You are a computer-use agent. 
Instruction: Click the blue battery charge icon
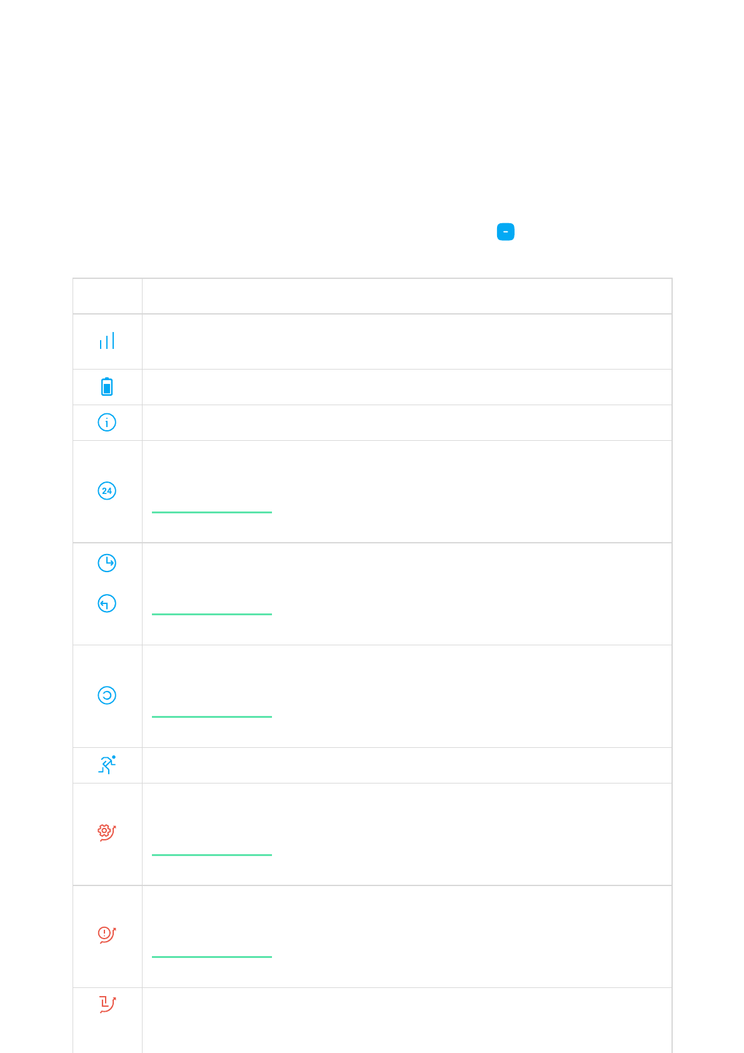[107, 386]
